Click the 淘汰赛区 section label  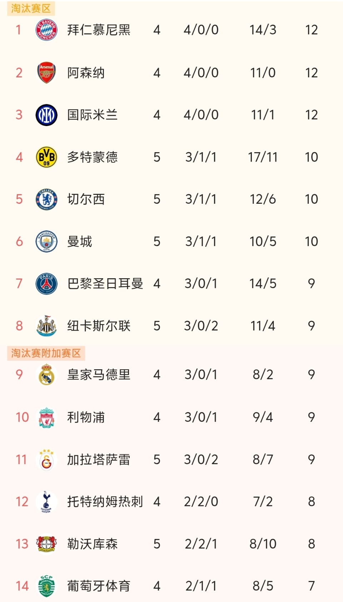(31, 8)
